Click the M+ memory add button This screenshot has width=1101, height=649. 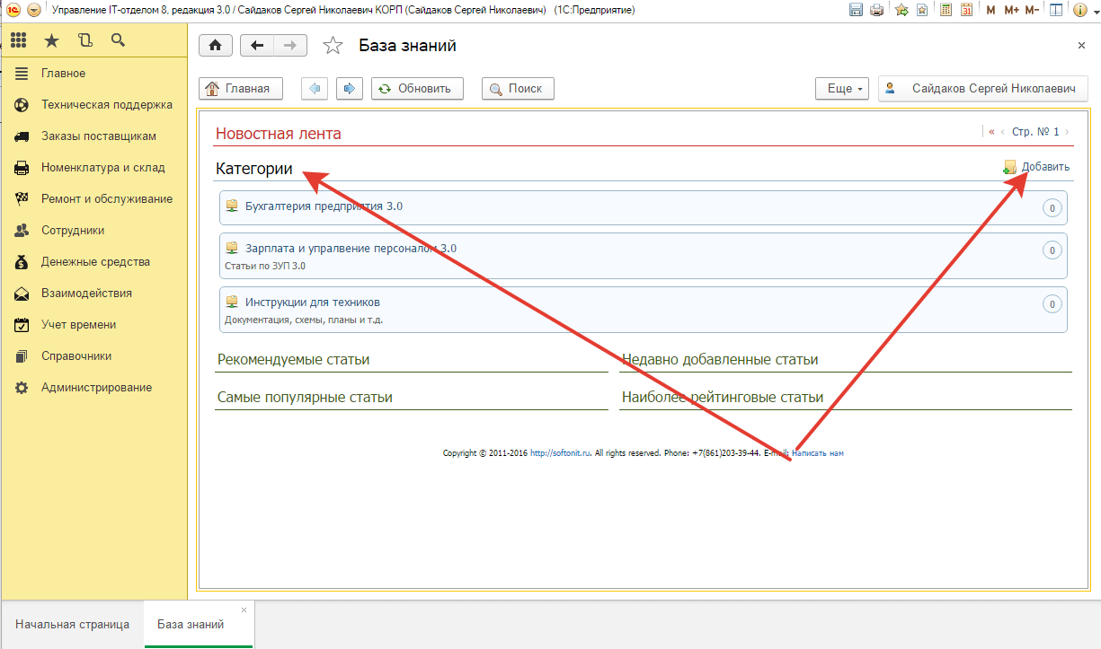click(x=1011, y=10)
